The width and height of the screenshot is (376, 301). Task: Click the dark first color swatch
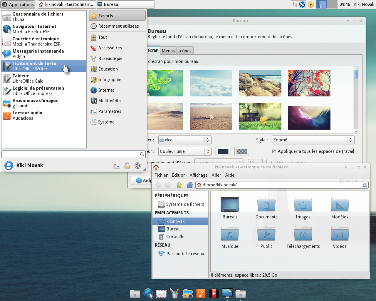[x=223, y=151]
